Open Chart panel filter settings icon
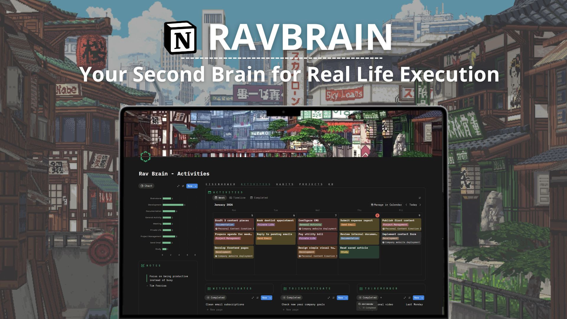 (183, 186)
